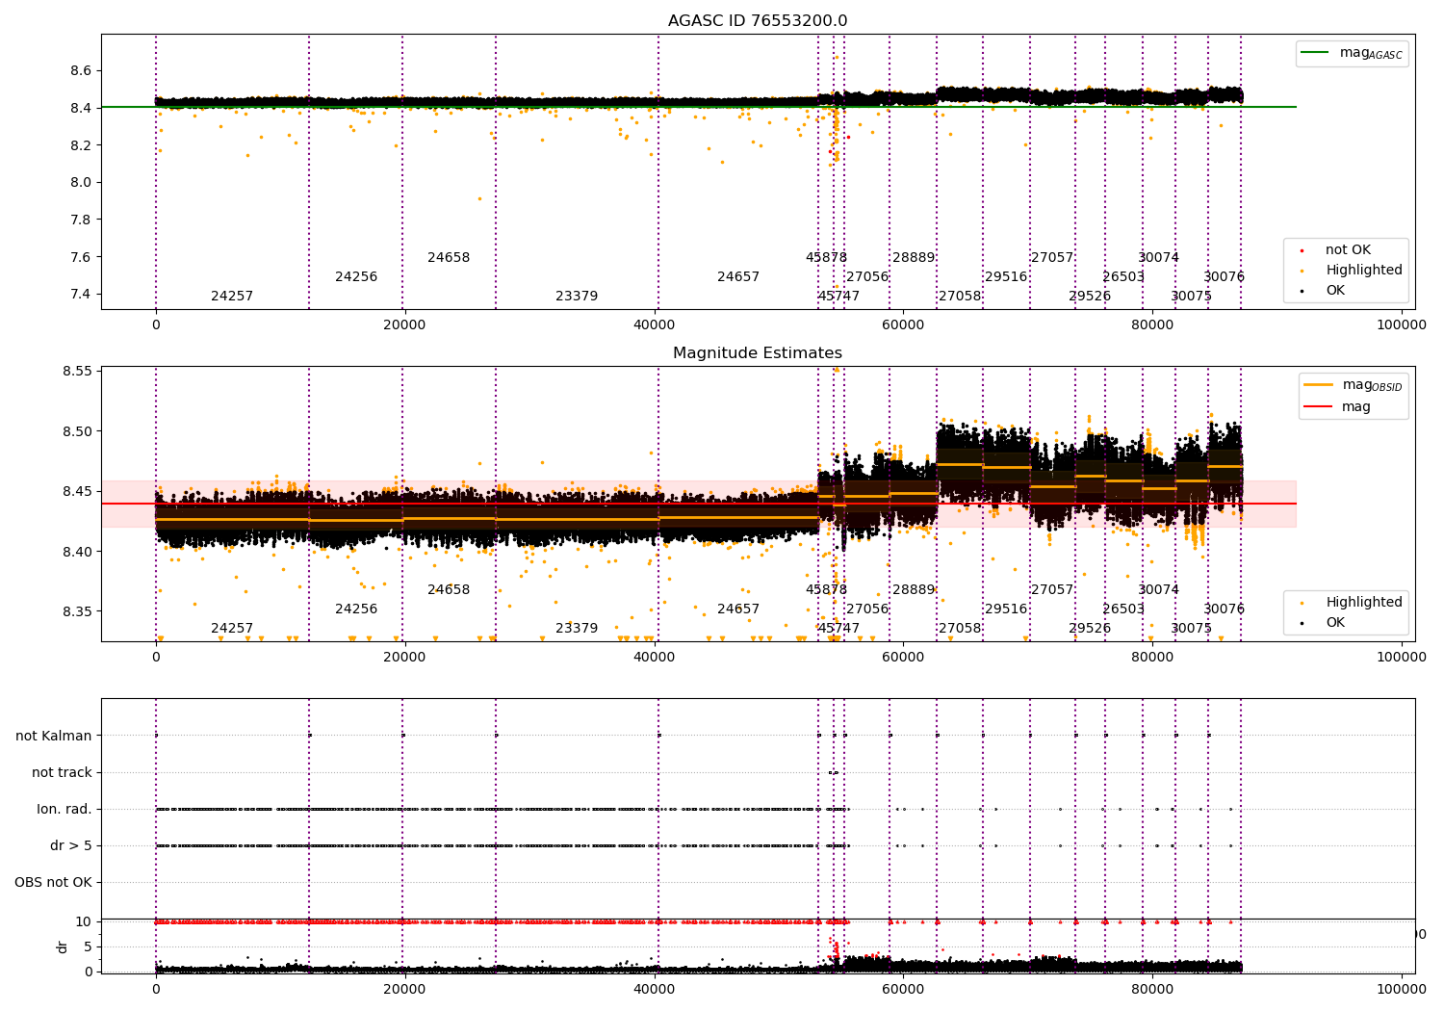Click the 40000 x-axis tick in top panel
Image resolution: width=1444 pixels, height=1011 pixels.
pos(655,325)
